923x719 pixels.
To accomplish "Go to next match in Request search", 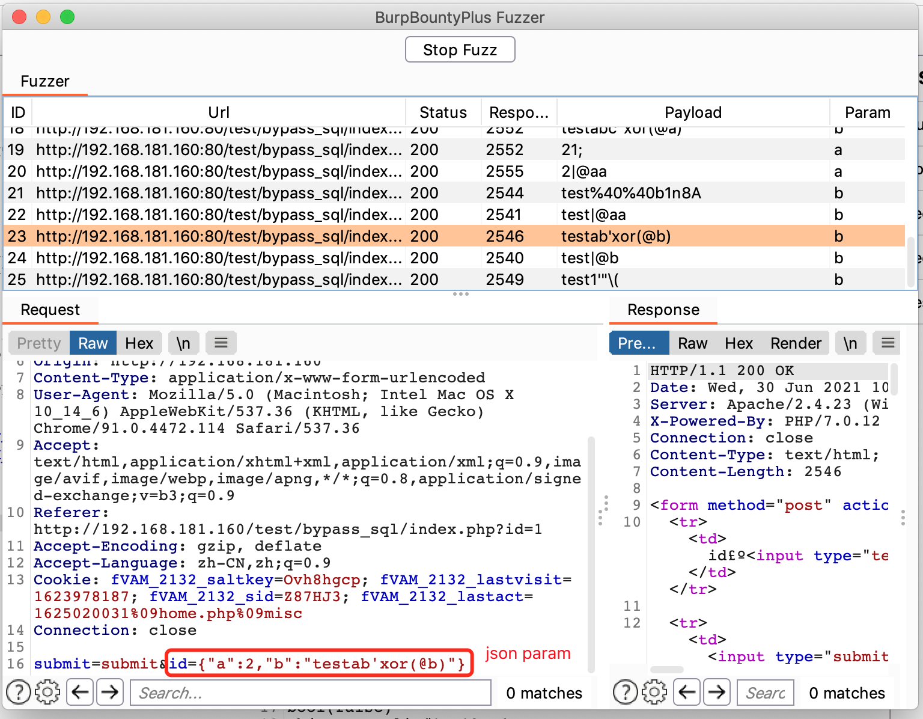I will click(x=110, y=693).
